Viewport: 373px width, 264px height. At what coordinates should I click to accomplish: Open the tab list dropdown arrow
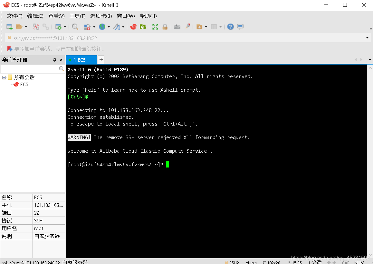click(370, 60)
